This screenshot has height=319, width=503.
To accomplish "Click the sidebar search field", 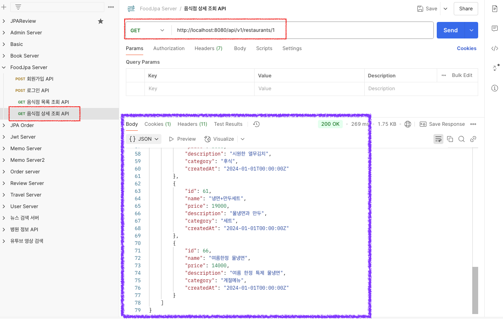I will [57, 7].
